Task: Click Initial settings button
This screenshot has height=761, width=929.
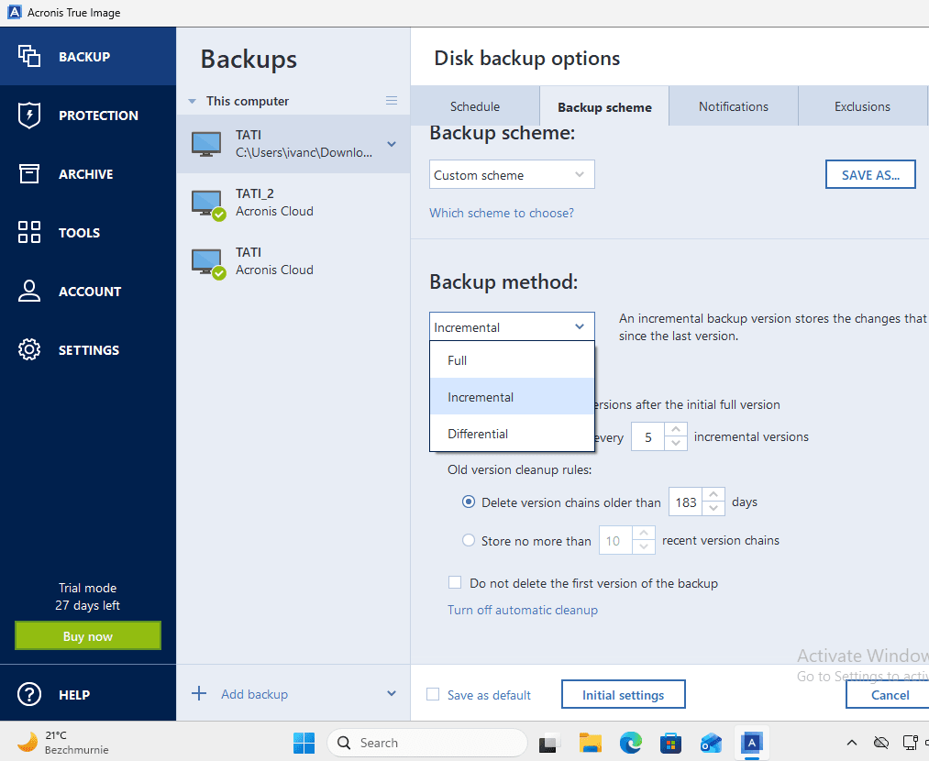Action: point(624,694)
